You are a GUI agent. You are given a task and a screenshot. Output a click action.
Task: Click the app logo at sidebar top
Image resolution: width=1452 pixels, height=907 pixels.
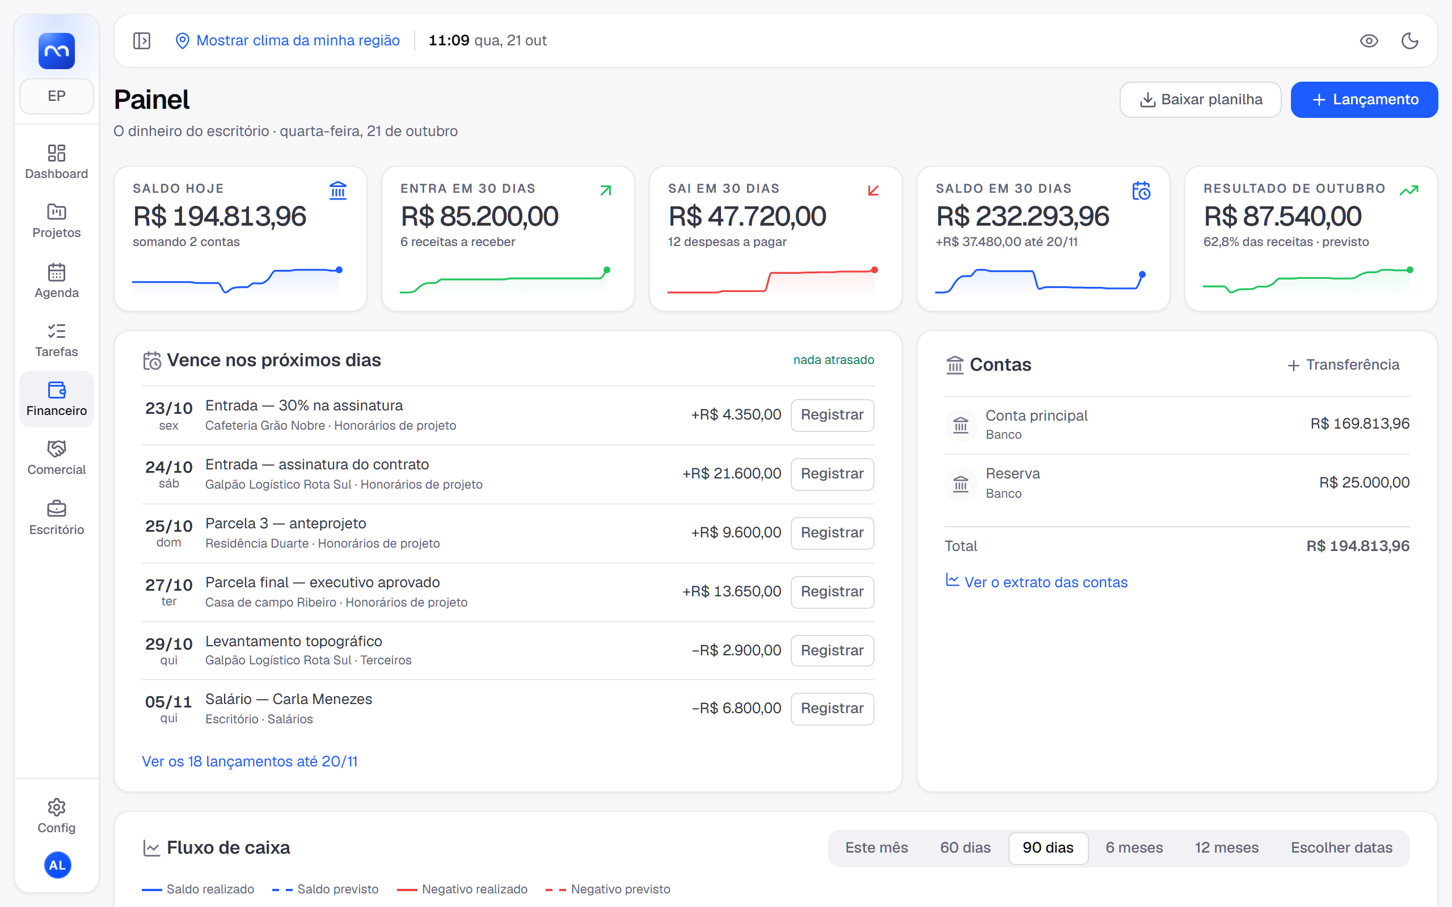tap(56, 51)
